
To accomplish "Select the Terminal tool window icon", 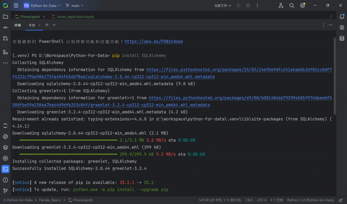I will pyautogui.click(x=5, y=169).
